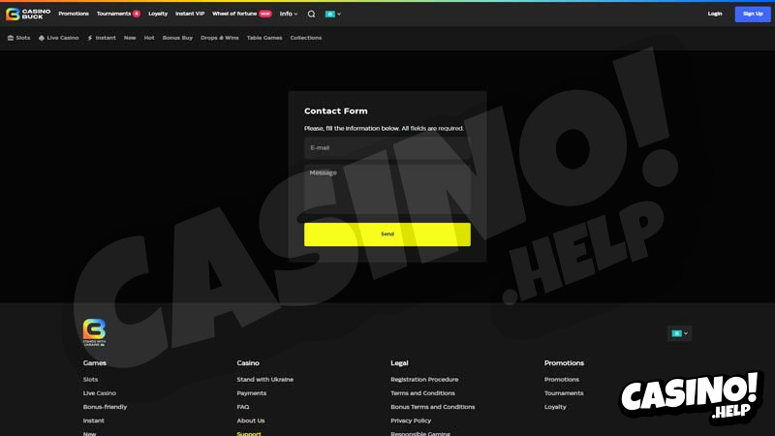Click the yellow Send button

point(387,234)
